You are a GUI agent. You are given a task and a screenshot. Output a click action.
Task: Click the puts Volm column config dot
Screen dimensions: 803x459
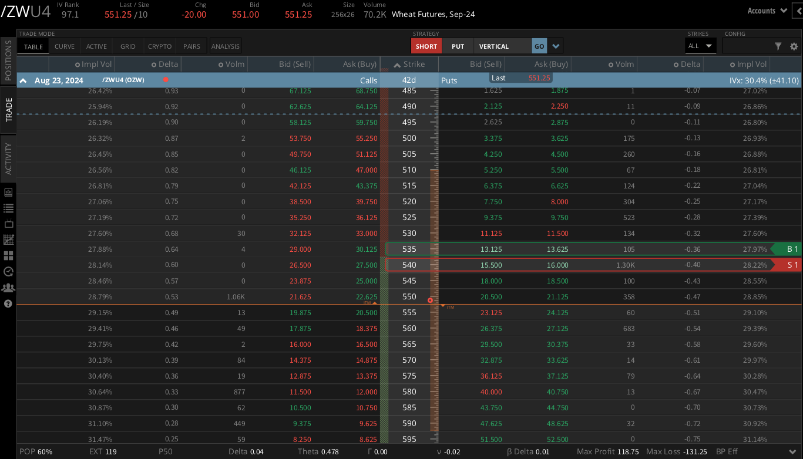(x=611, y=65)
